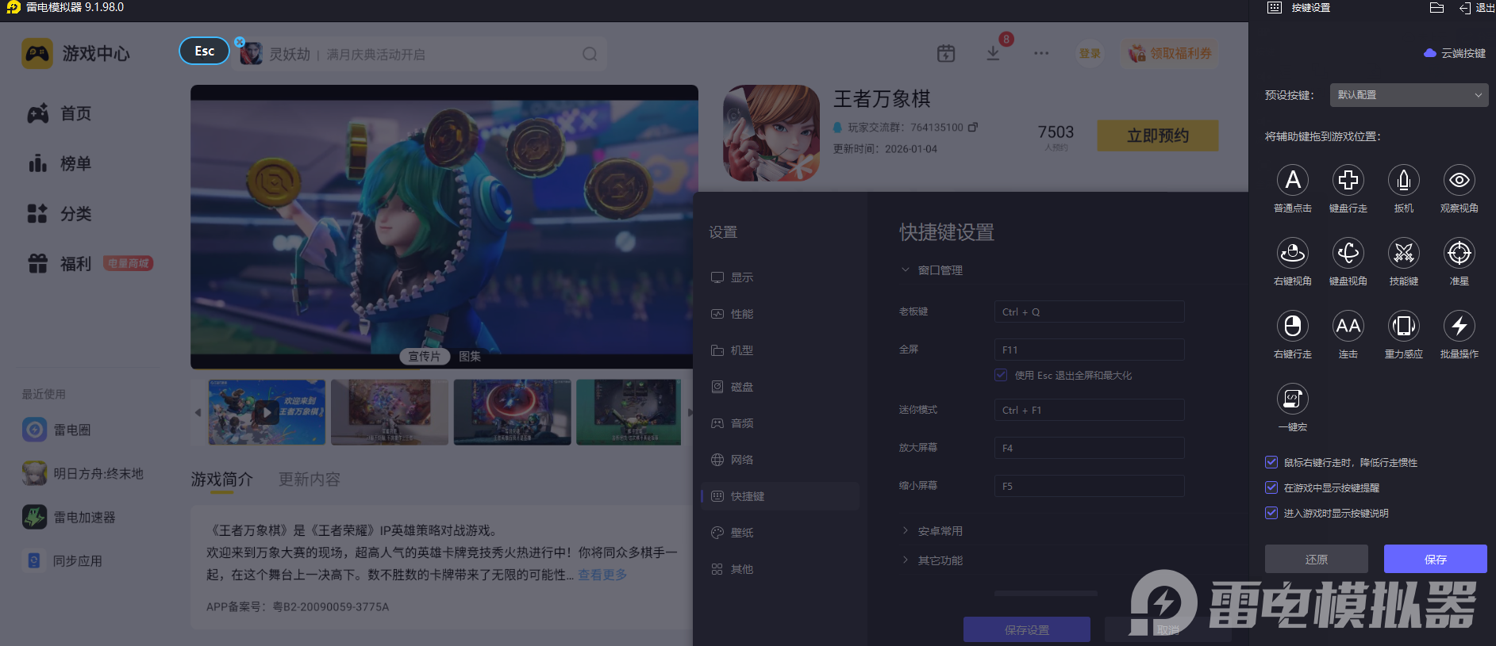The image size is (1496, 646).
Task: Click 保存设置 in settings dialog
Action: 1027,629
